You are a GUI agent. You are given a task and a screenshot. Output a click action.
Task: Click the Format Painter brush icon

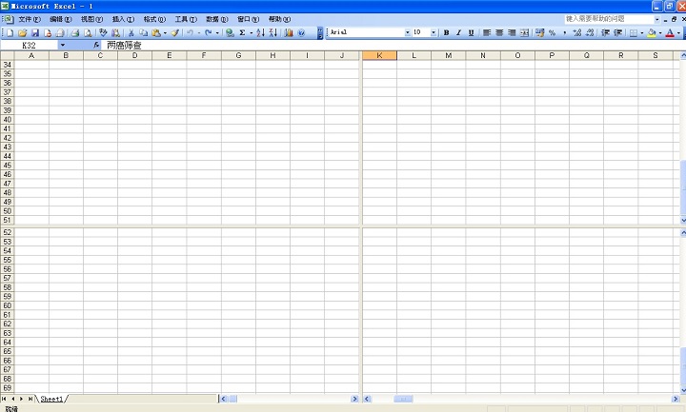click(174, 32)
